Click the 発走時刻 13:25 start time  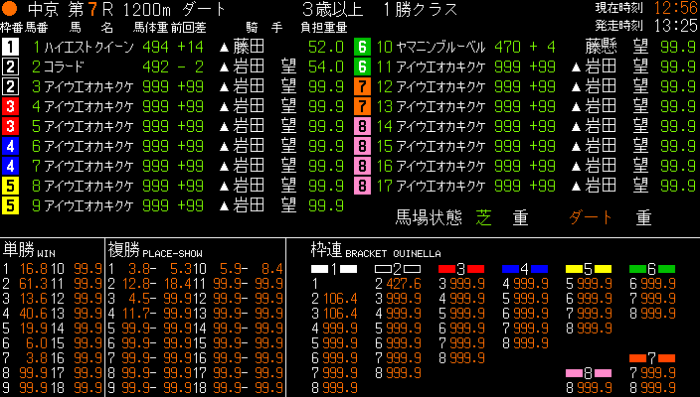click(675, 25)
